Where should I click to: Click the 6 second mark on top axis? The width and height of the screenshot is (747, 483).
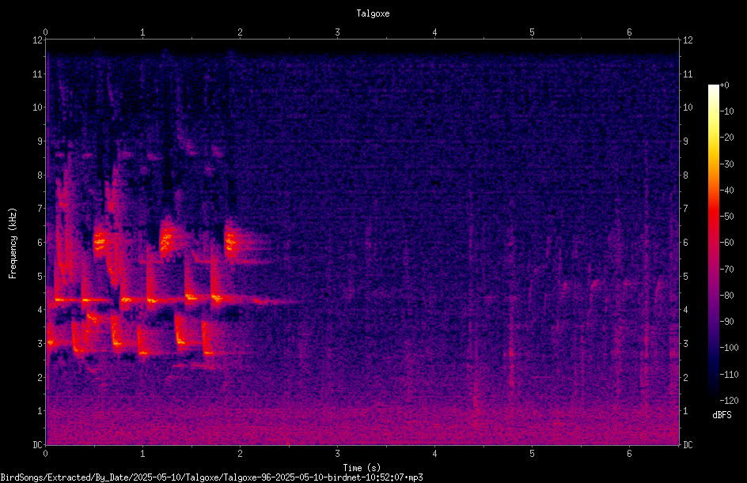pos(629,32)
